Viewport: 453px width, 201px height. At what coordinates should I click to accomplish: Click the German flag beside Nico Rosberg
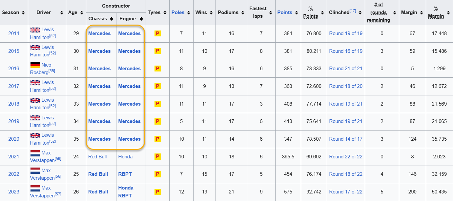(x=35, y=65)
